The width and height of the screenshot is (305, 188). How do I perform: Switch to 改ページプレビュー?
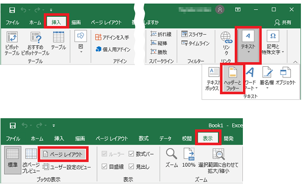pyautogui.click(x=31, y=160)
